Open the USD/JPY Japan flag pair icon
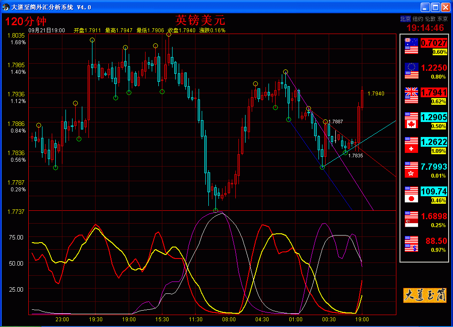Viewport: 453px width, 327px height. pyautogui.click(x=411, y=194)
